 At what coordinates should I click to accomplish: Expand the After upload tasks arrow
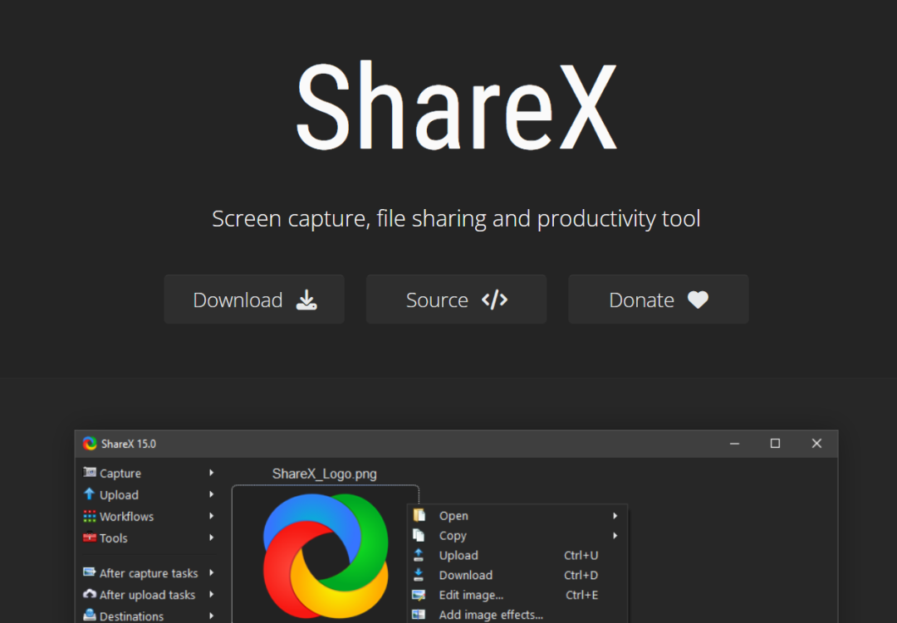tap(212, 595)
